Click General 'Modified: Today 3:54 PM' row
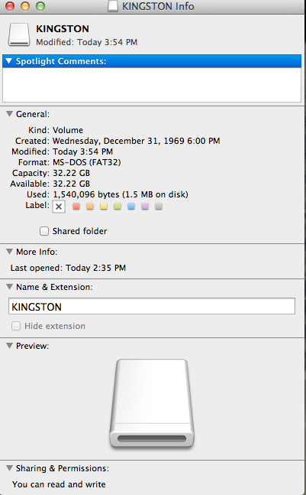The width and height of the screenshot is (306, 495). pos(62,151)
